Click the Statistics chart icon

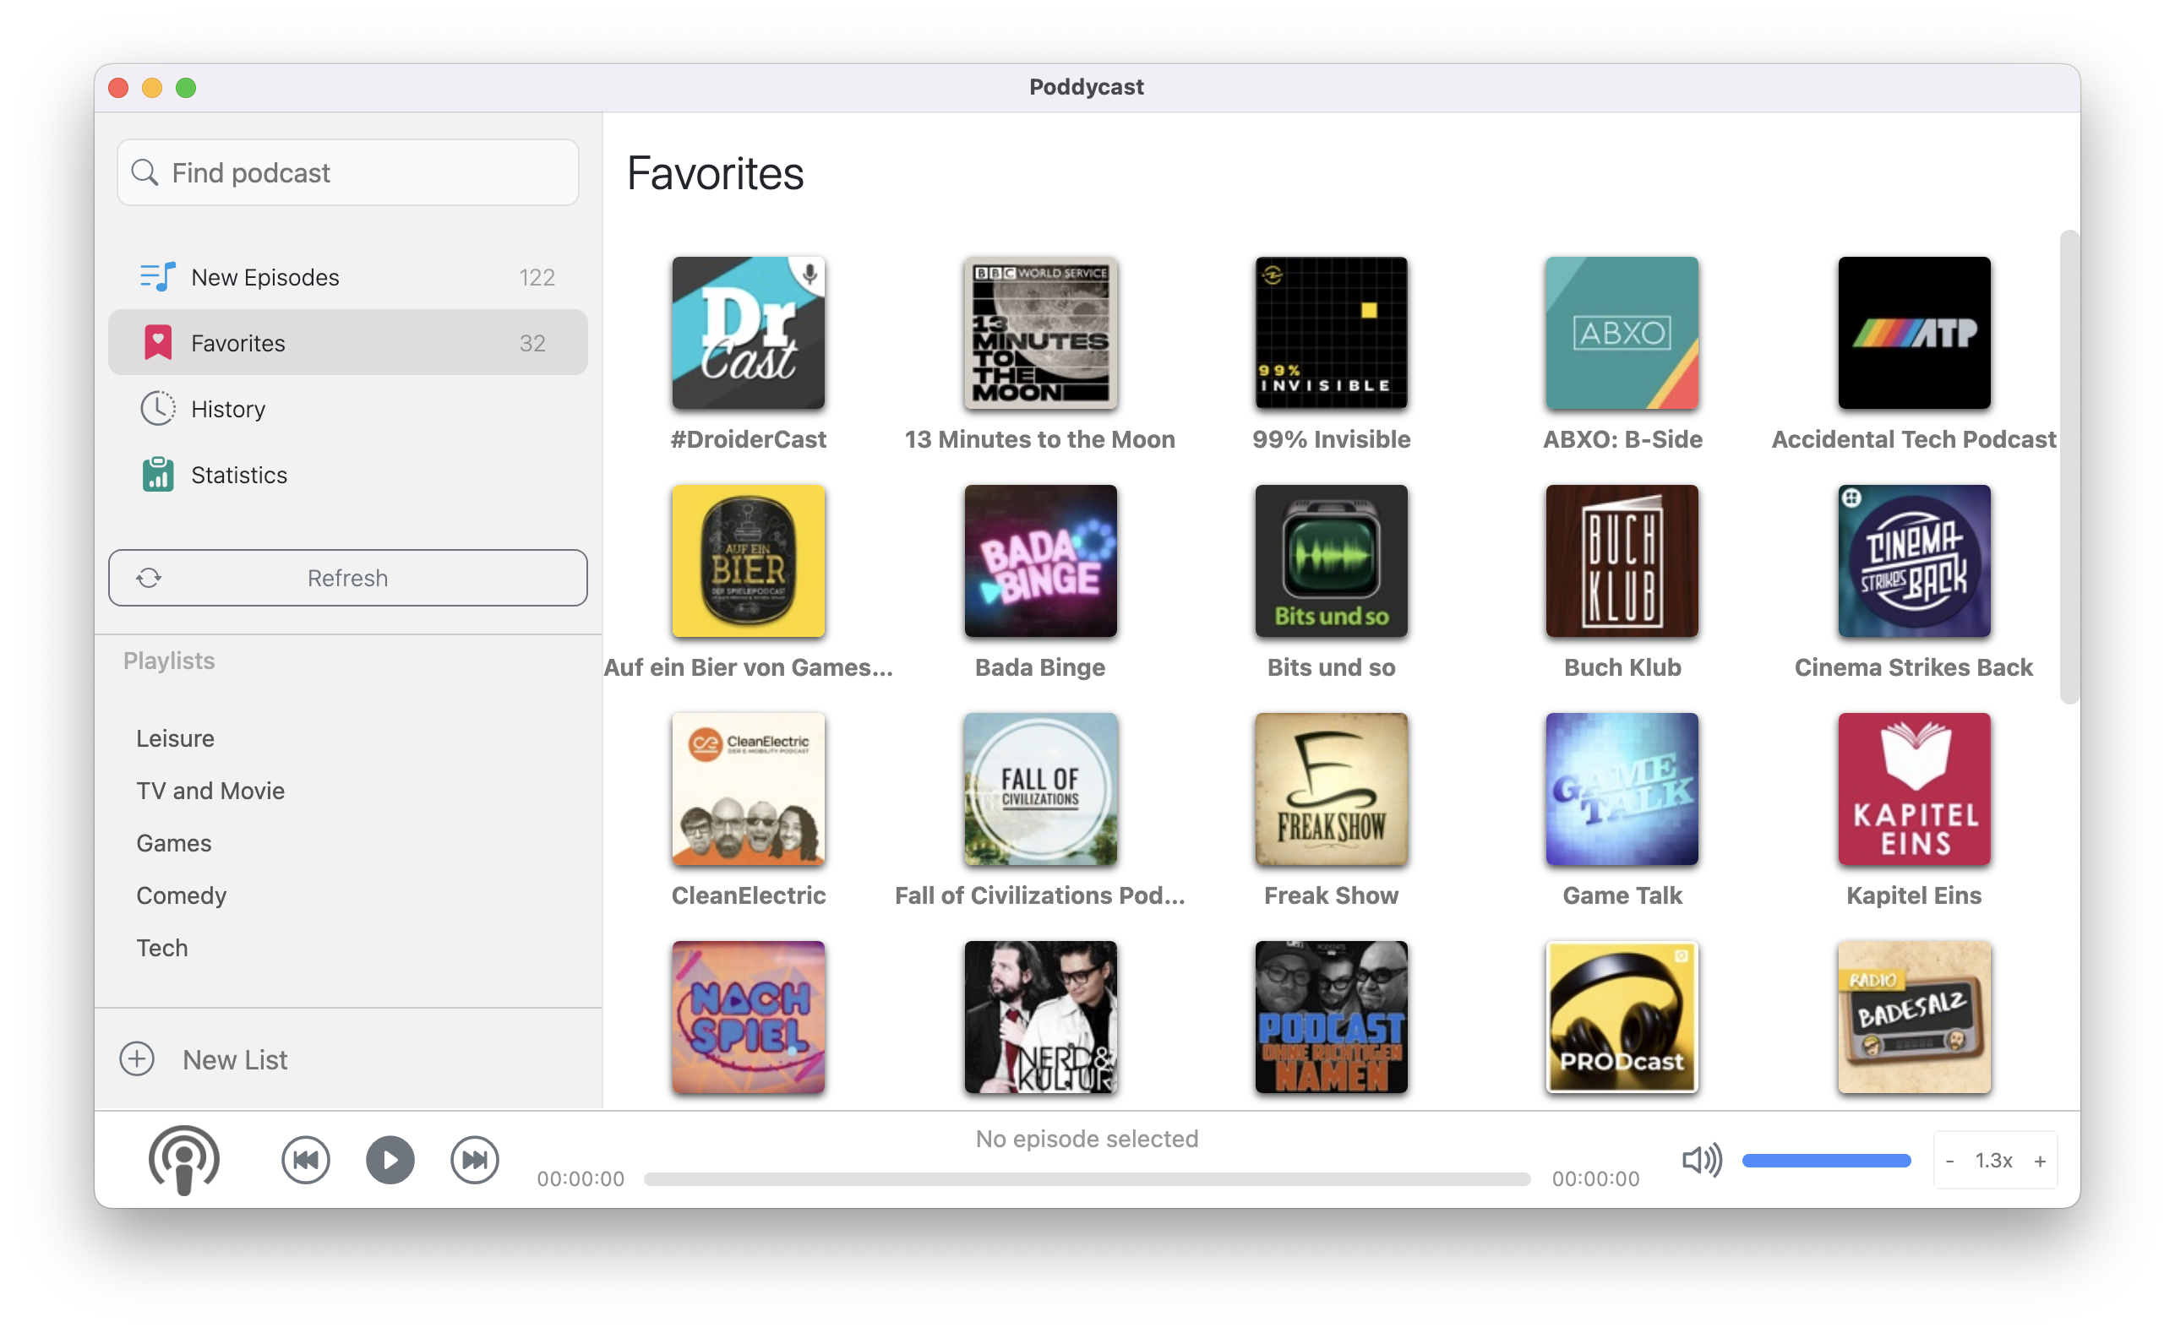[158, 474]
